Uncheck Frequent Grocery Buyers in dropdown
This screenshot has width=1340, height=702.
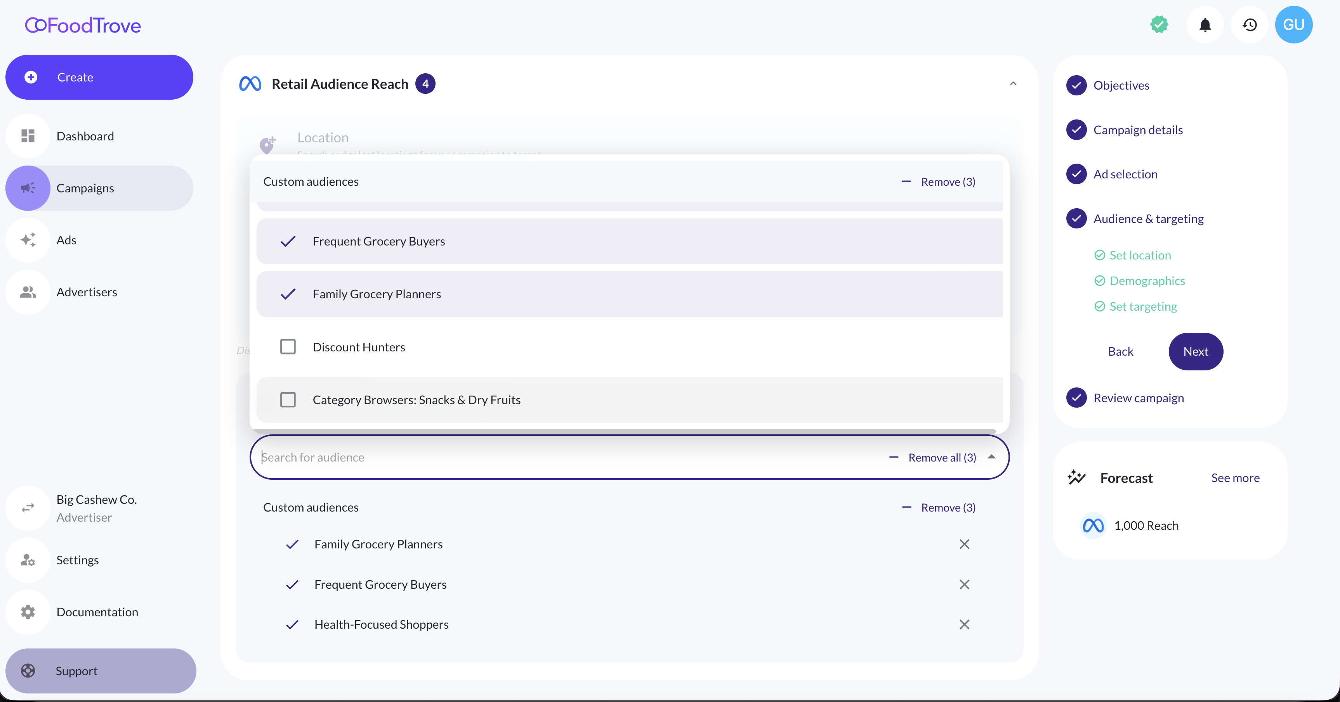288,241
